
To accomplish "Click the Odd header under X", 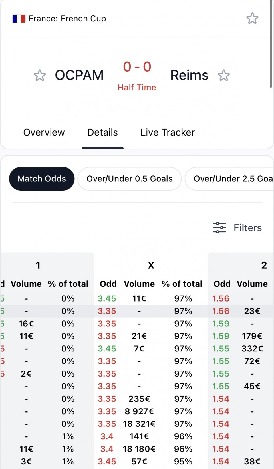I will 108,284.
